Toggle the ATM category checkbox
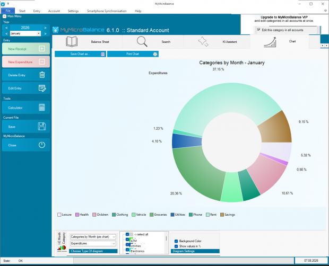This screenshot has width=329, height=266. (127, 240)
